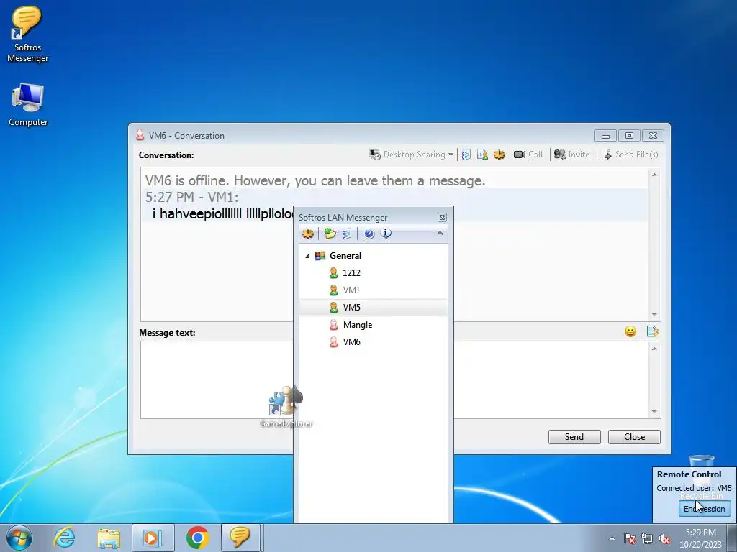The image size is (737, 552).
Task: Click Send File(s) in conversation toolbar
Action: click(x=630, y=155)
